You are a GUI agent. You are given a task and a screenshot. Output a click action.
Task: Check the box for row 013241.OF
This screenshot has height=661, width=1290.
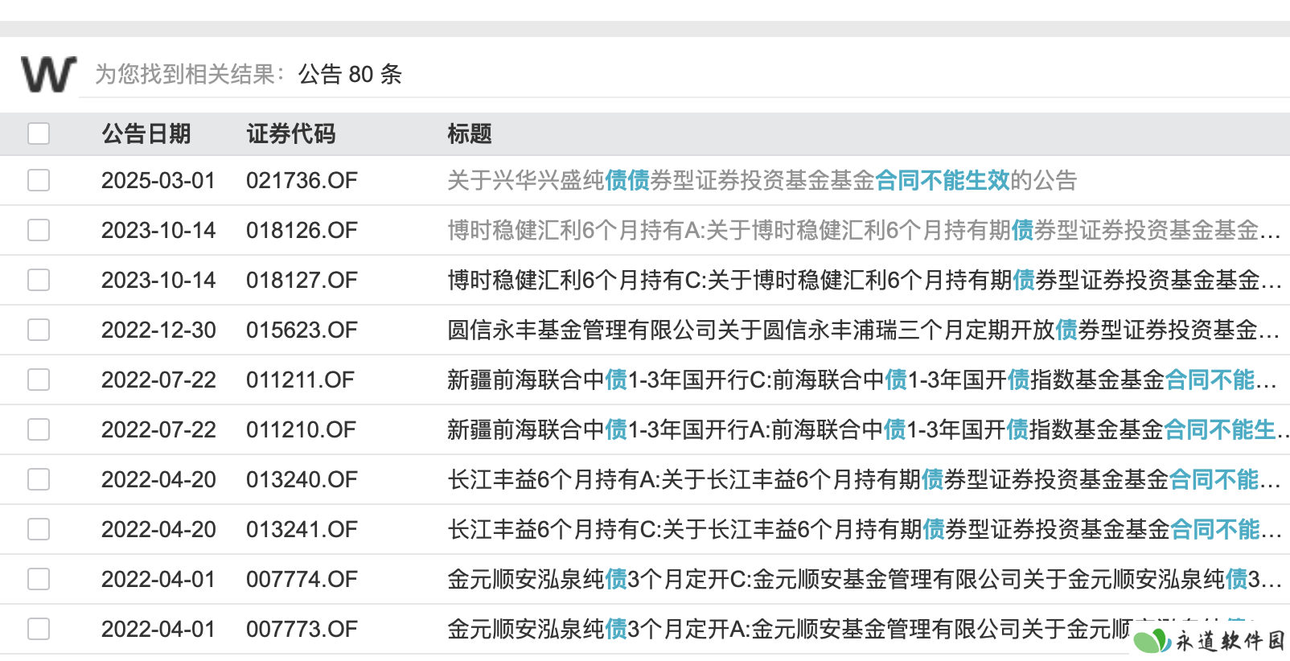coord(39,529)
